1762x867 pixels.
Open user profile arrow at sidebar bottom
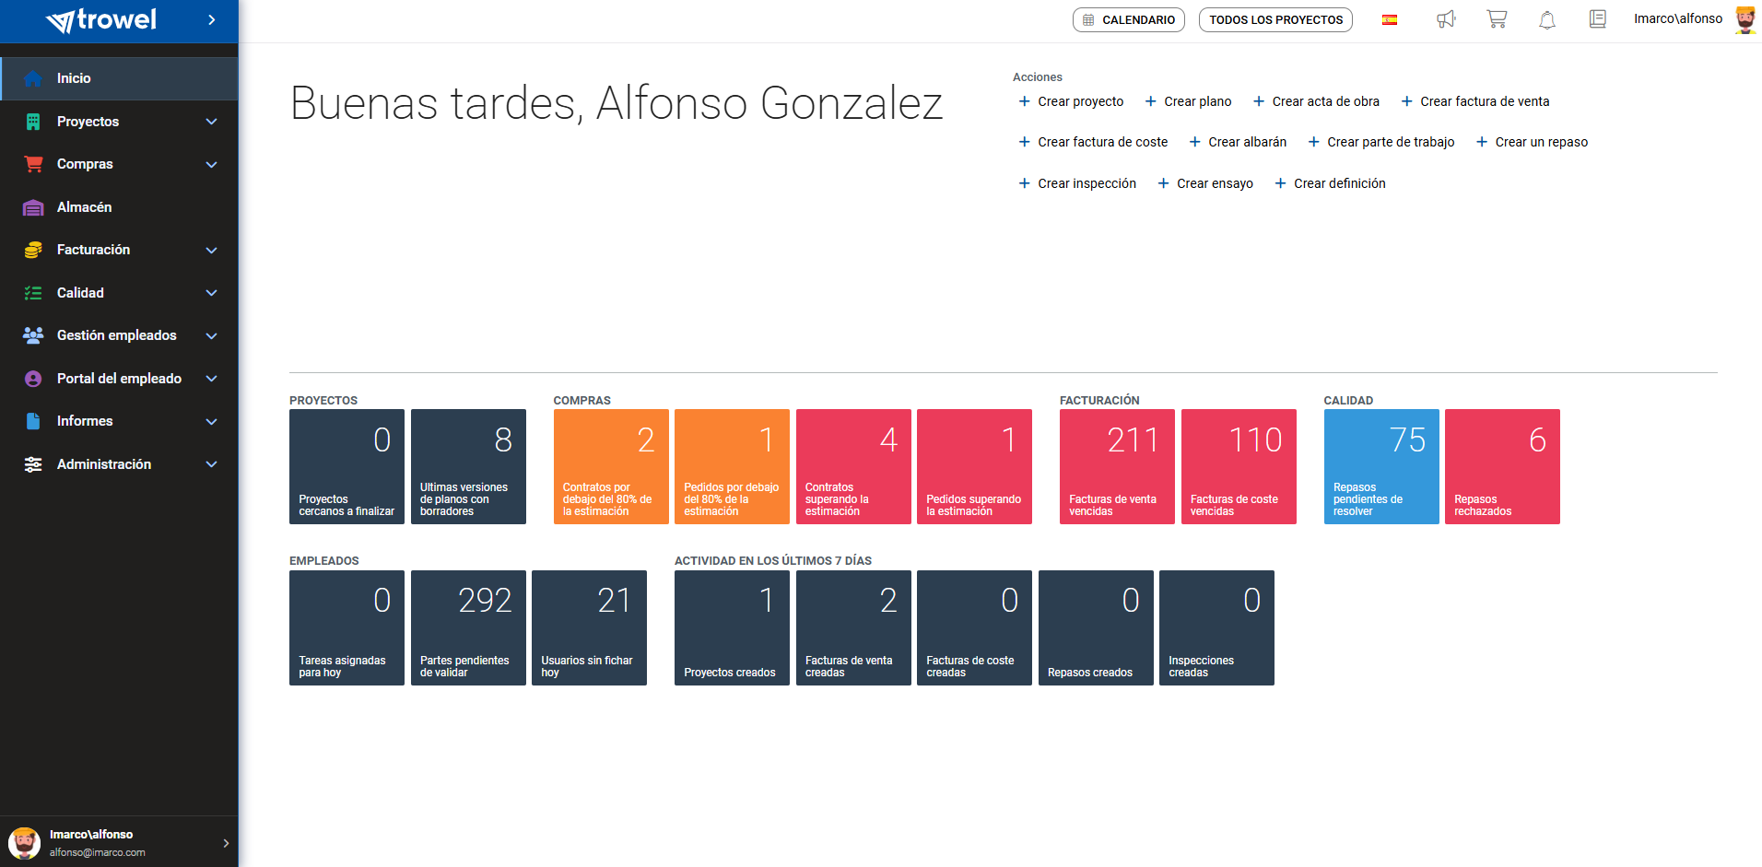tap(226, 843)
